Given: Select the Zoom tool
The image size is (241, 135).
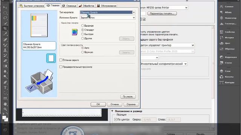Looking at the screenshot, I should [5, 109].
